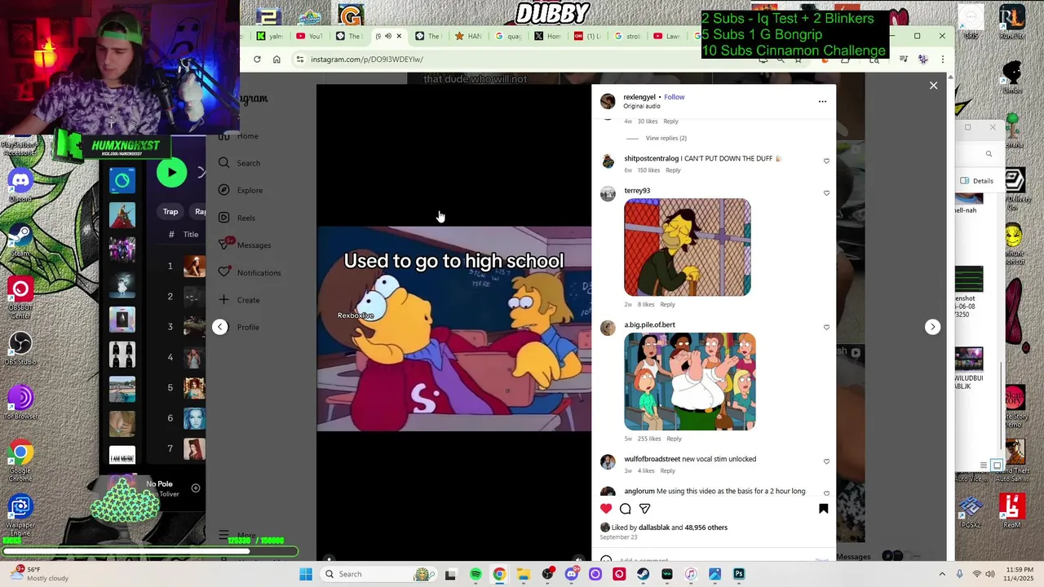
Task: Open the Tor Browser desktop shortcut
Action: coord(20,403)
